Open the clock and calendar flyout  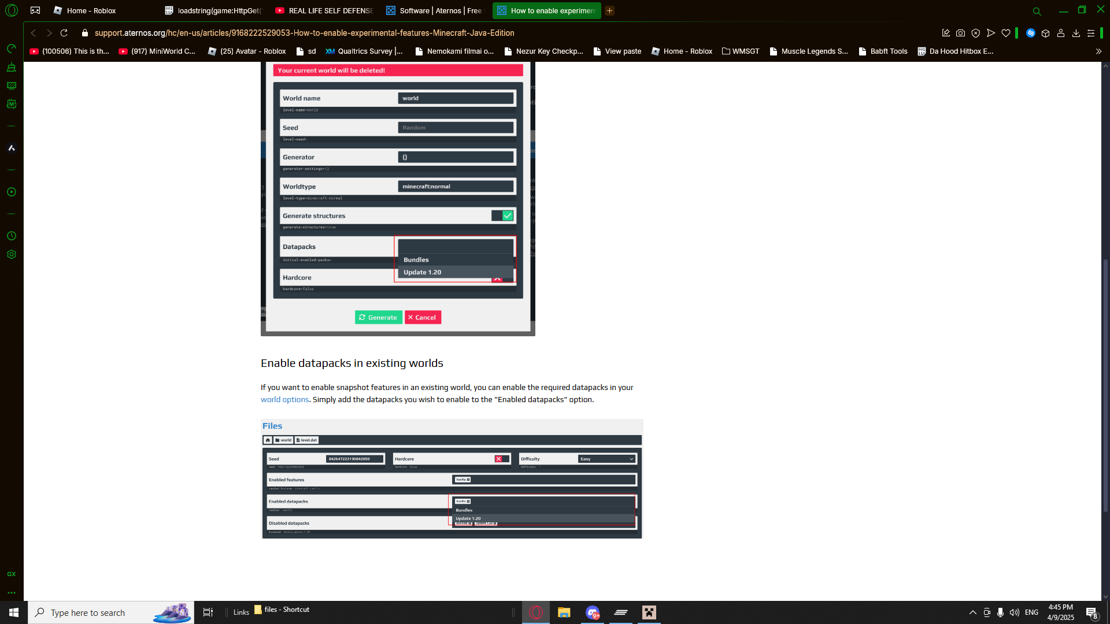click(1061, 612)
